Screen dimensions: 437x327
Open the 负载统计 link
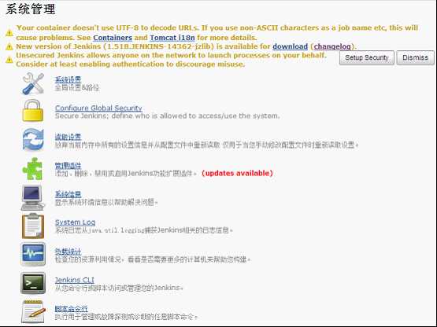(x=68, y=252)
